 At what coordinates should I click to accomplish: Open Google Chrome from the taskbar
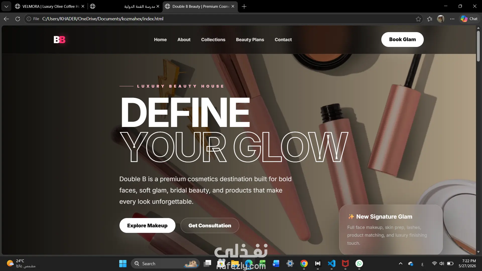pyautogui.click(x=304, y=263)
